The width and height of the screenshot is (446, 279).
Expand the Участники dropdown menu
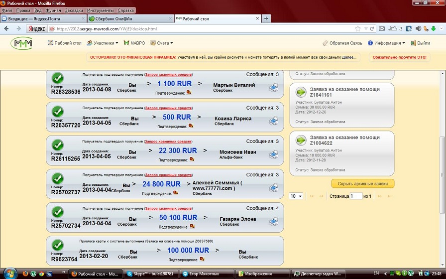pos(103,43)
